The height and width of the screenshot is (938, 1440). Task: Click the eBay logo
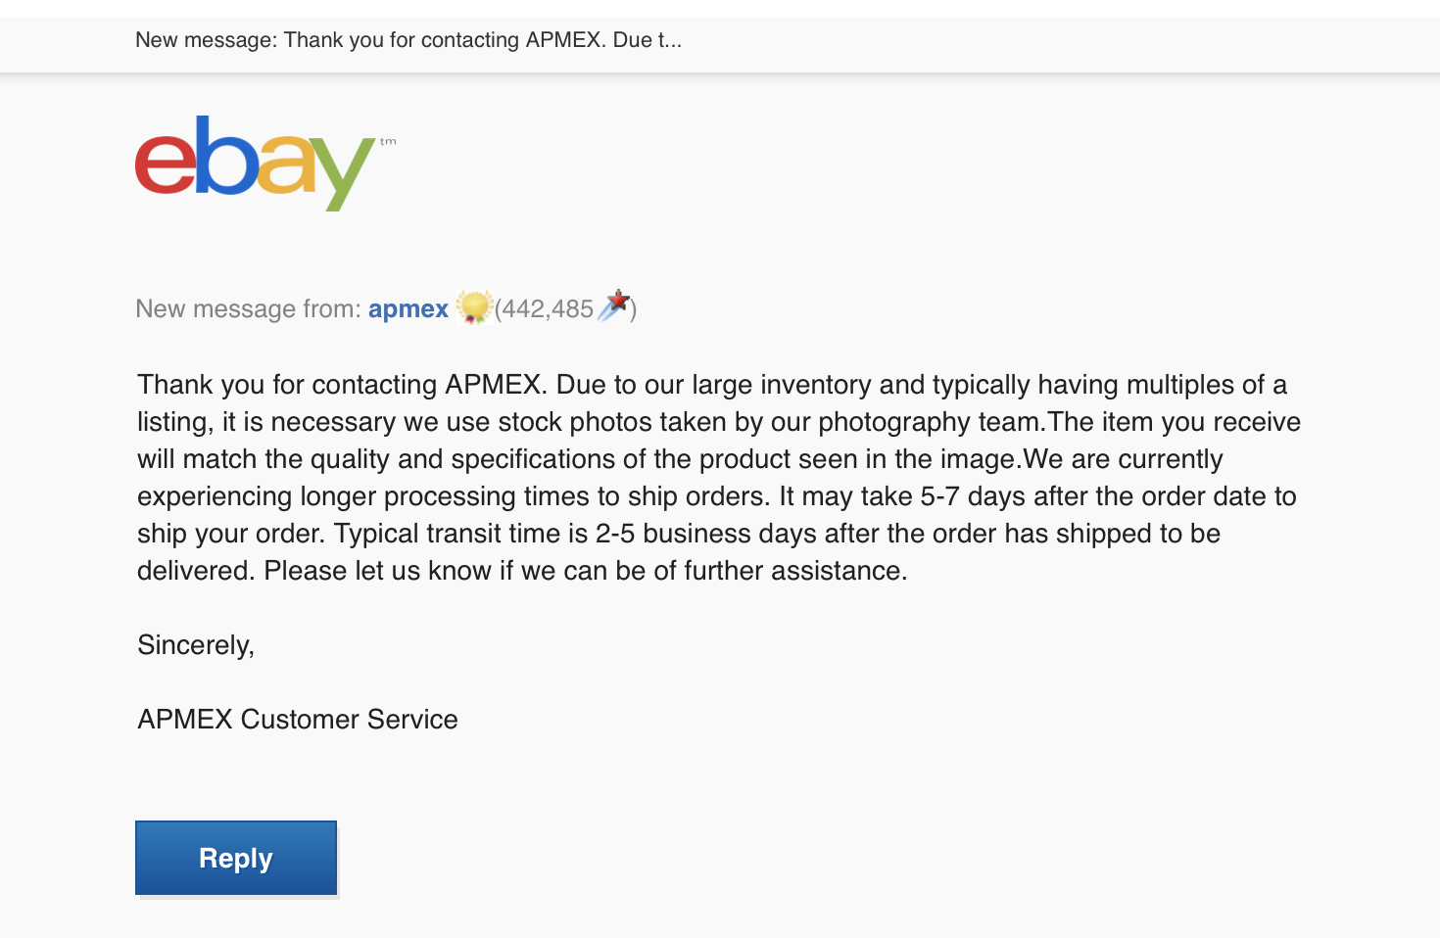(x=264, y=163)
